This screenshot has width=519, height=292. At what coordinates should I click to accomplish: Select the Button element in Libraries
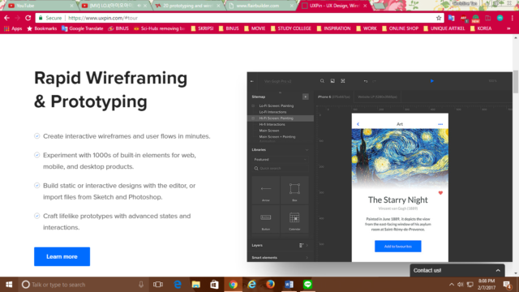266,219
